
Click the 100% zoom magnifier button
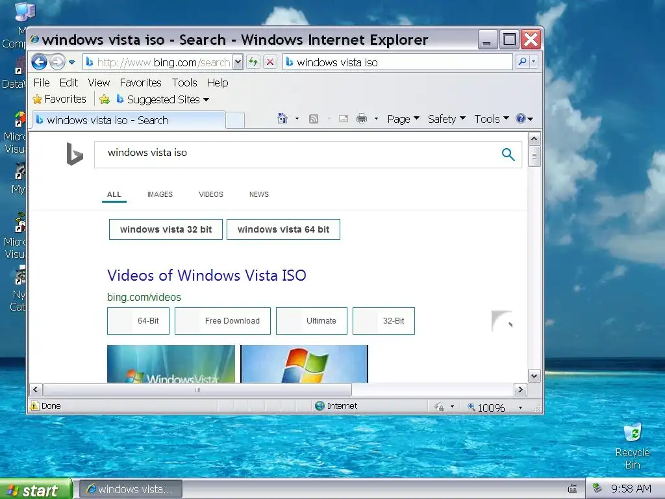(486, 407)
